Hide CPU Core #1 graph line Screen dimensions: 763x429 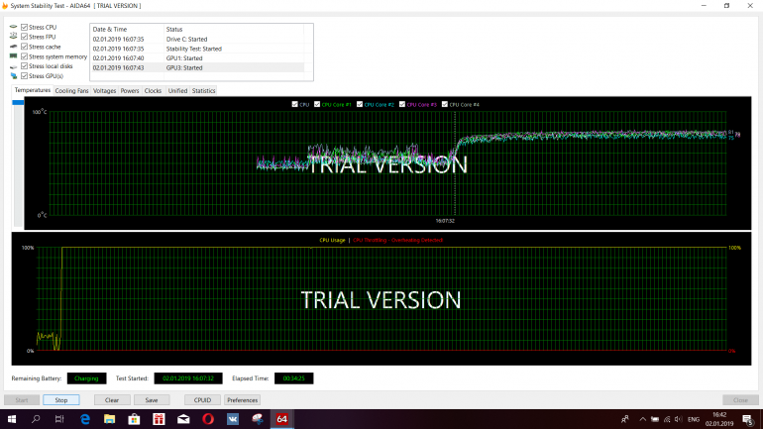[317, 104]
